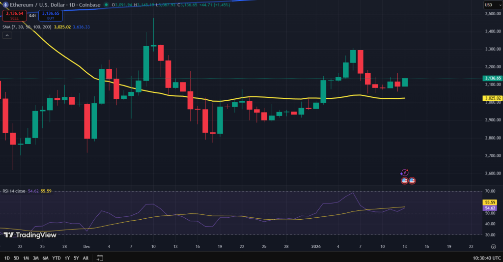Click the red SELL 3,136.64 button
Screen dimensions: 503x262
[x=14, y=15]
